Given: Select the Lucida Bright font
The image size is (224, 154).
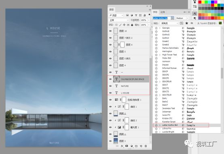Looking at the screenshot, I should point(168,132).
